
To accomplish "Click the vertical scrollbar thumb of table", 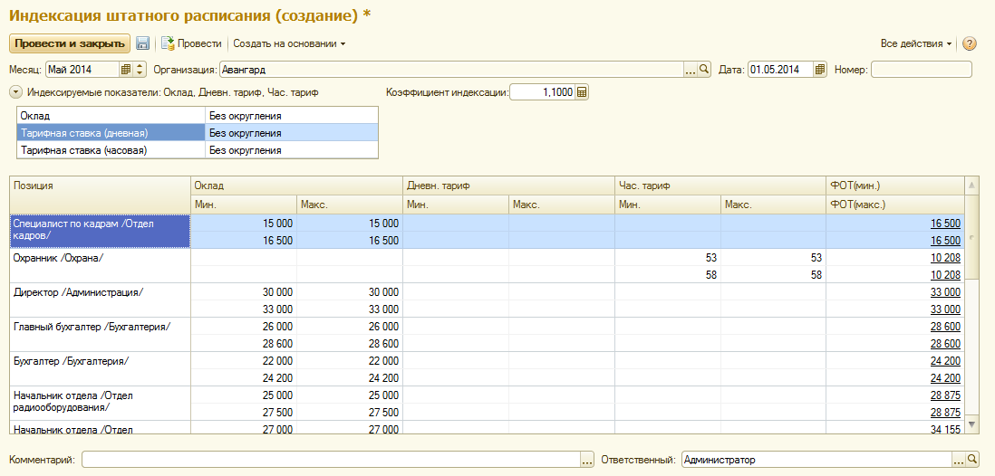I will pos(971,236).
